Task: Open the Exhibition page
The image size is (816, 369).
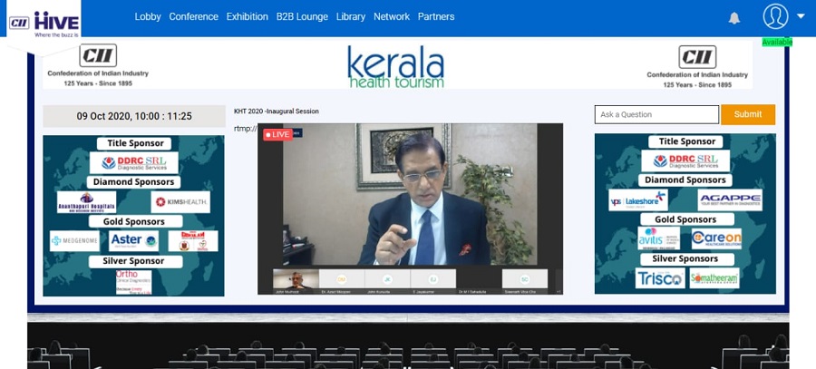Action: (247, 16)
